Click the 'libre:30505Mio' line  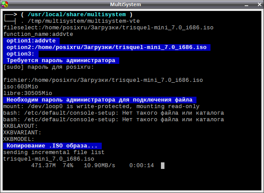pos(28,93)
